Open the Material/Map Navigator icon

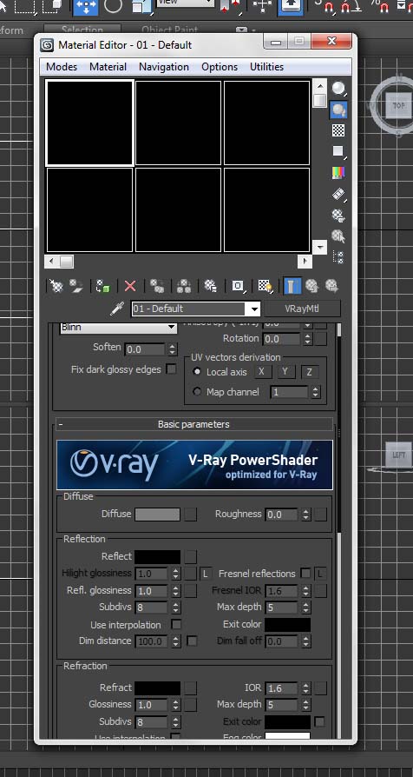pos(338,256)
